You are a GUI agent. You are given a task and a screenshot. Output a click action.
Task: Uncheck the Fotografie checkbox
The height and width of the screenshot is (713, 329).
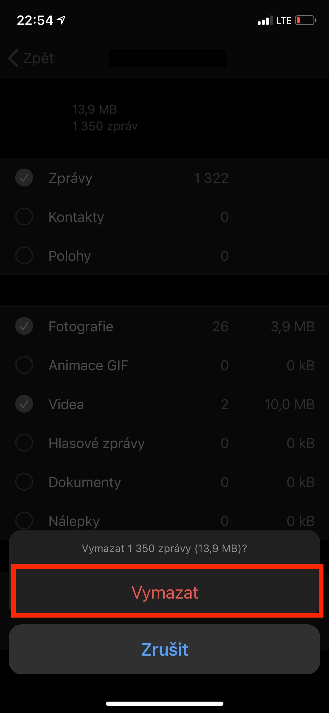coord(24,326)
